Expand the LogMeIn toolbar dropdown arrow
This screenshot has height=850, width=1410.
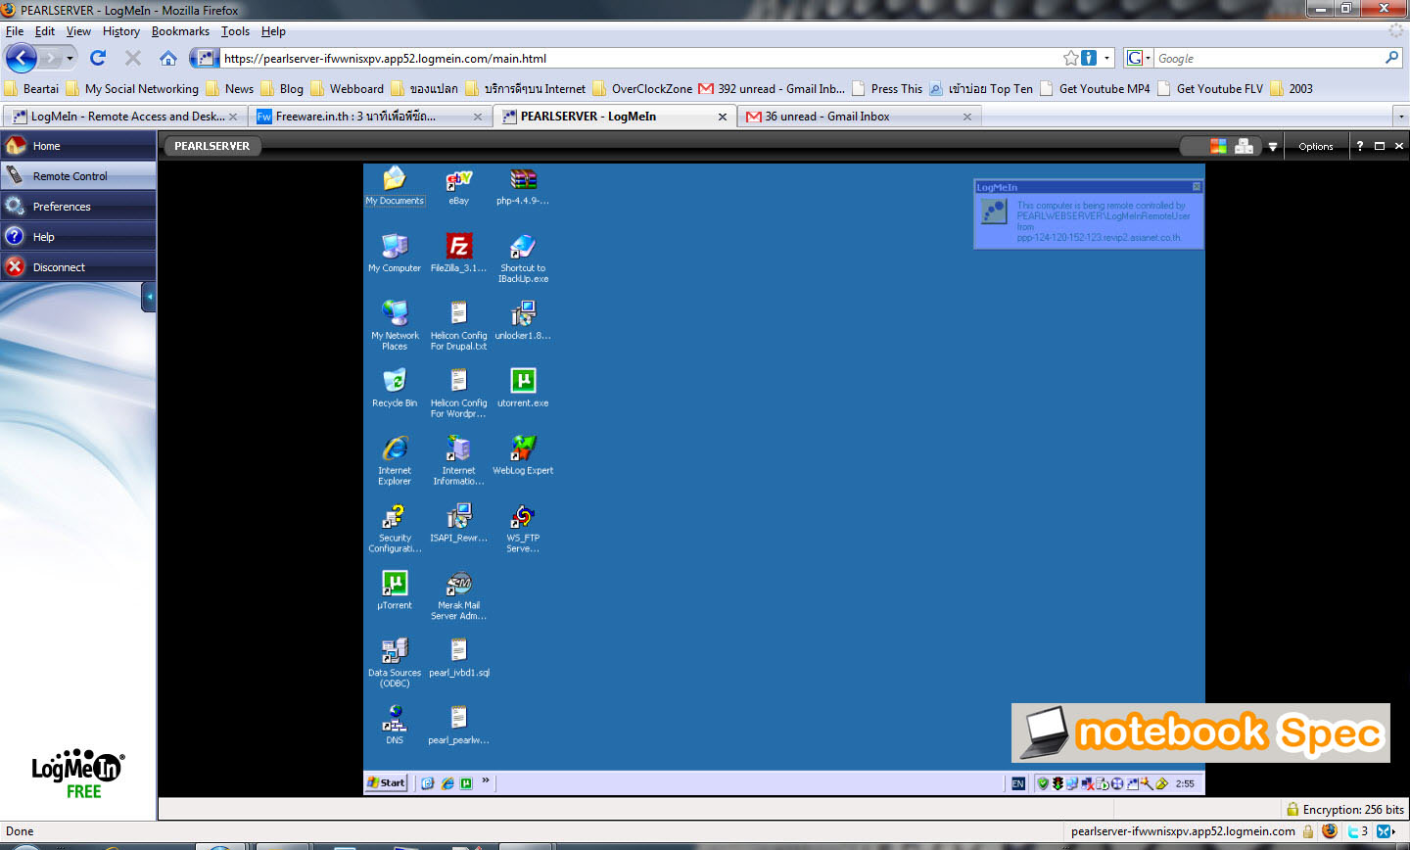1272,147
